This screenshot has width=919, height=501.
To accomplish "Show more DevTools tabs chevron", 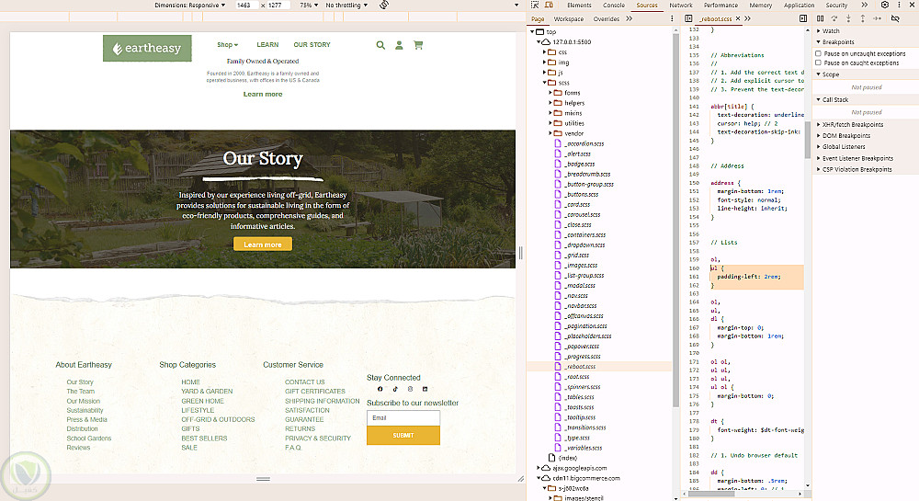I will point(865,5).
